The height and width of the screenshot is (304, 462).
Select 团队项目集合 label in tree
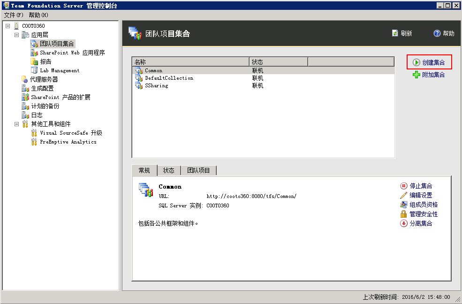click(x=57, y=44)
